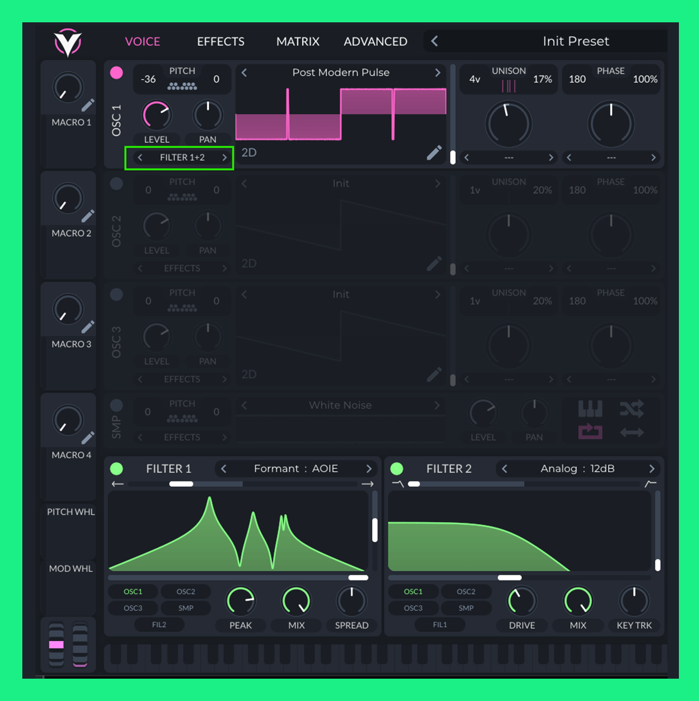The width and height of the screenshot is (699, 701).
Task: Route OSC2 into Filter 1
Action: tap(186, 592)
